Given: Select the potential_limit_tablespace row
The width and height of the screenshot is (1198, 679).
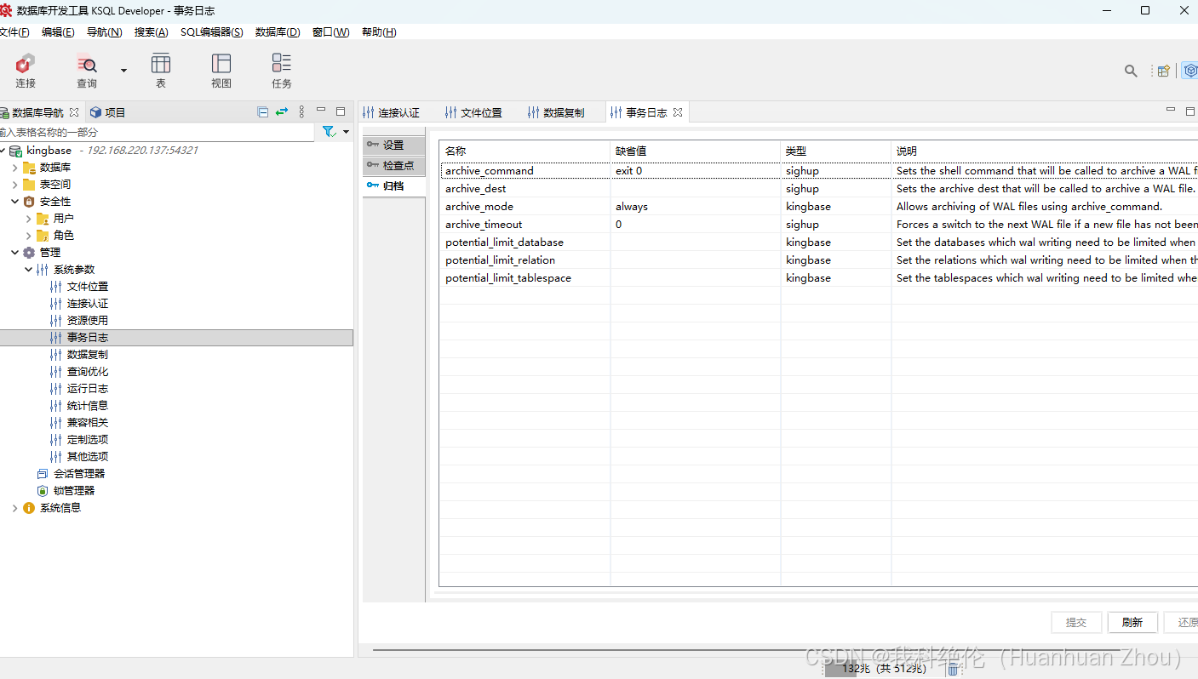Looking at the screenshot, I should 819,278.
